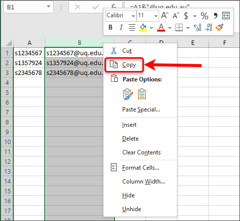
Task: Click the Increase Font Size icon
Action: (165, 15)
